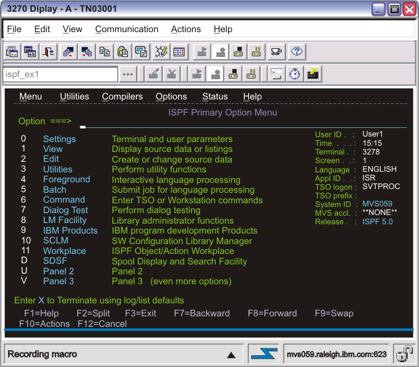The height and width of the screenshot is (367, 419).
Task: Click the screen-and-document icon after Paste
Action: click(x=141, y=51)
